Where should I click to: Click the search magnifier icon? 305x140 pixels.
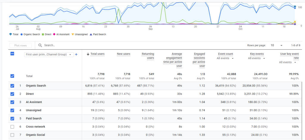[40, 45]
